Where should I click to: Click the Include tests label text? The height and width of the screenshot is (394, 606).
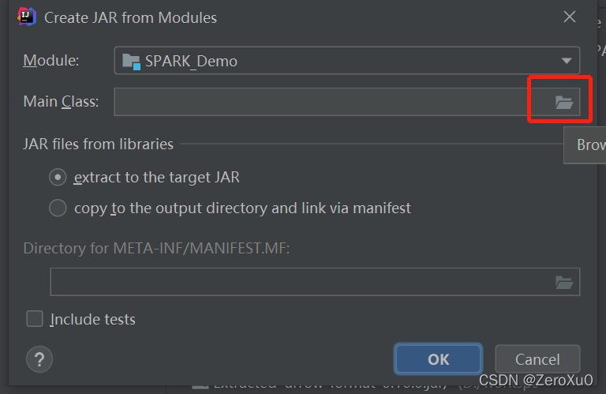[93, 319]
